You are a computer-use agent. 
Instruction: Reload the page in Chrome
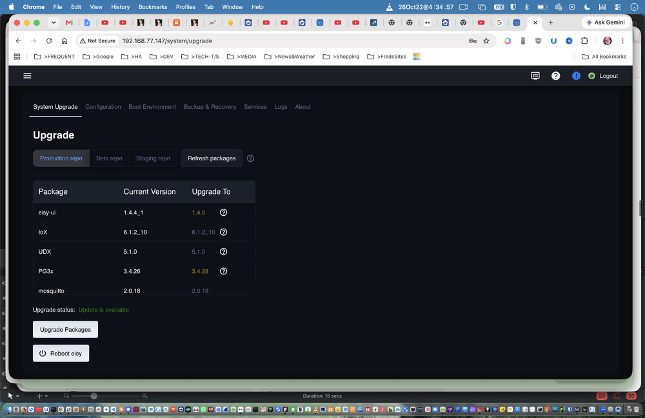(49, 41)
